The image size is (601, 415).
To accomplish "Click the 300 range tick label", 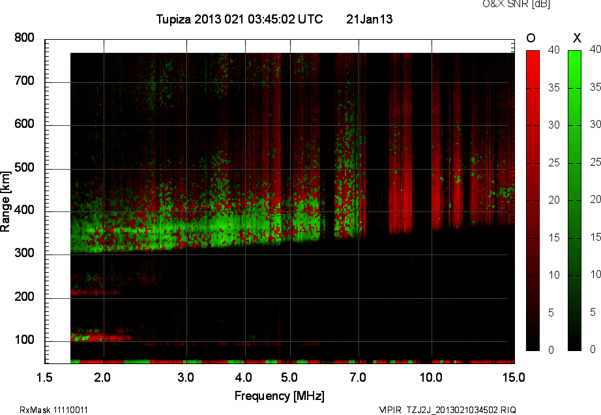I will [24, 253].
